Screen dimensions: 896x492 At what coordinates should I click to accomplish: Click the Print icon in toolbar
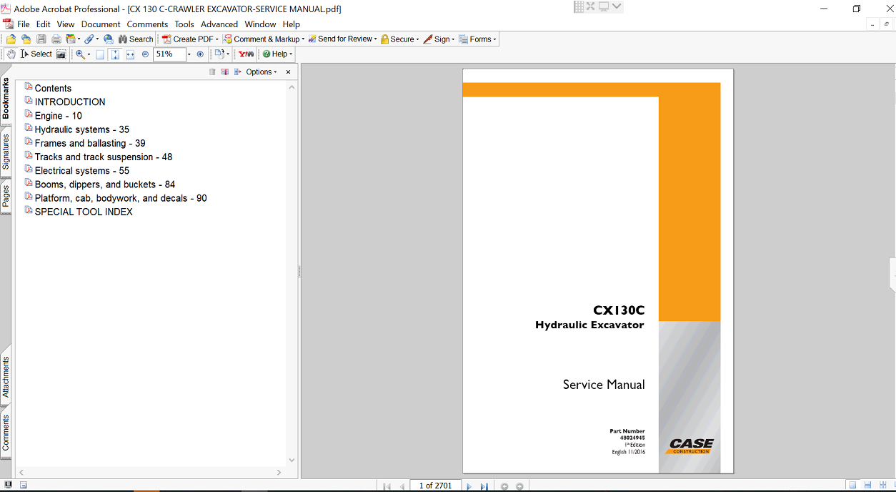coord(56,39)
